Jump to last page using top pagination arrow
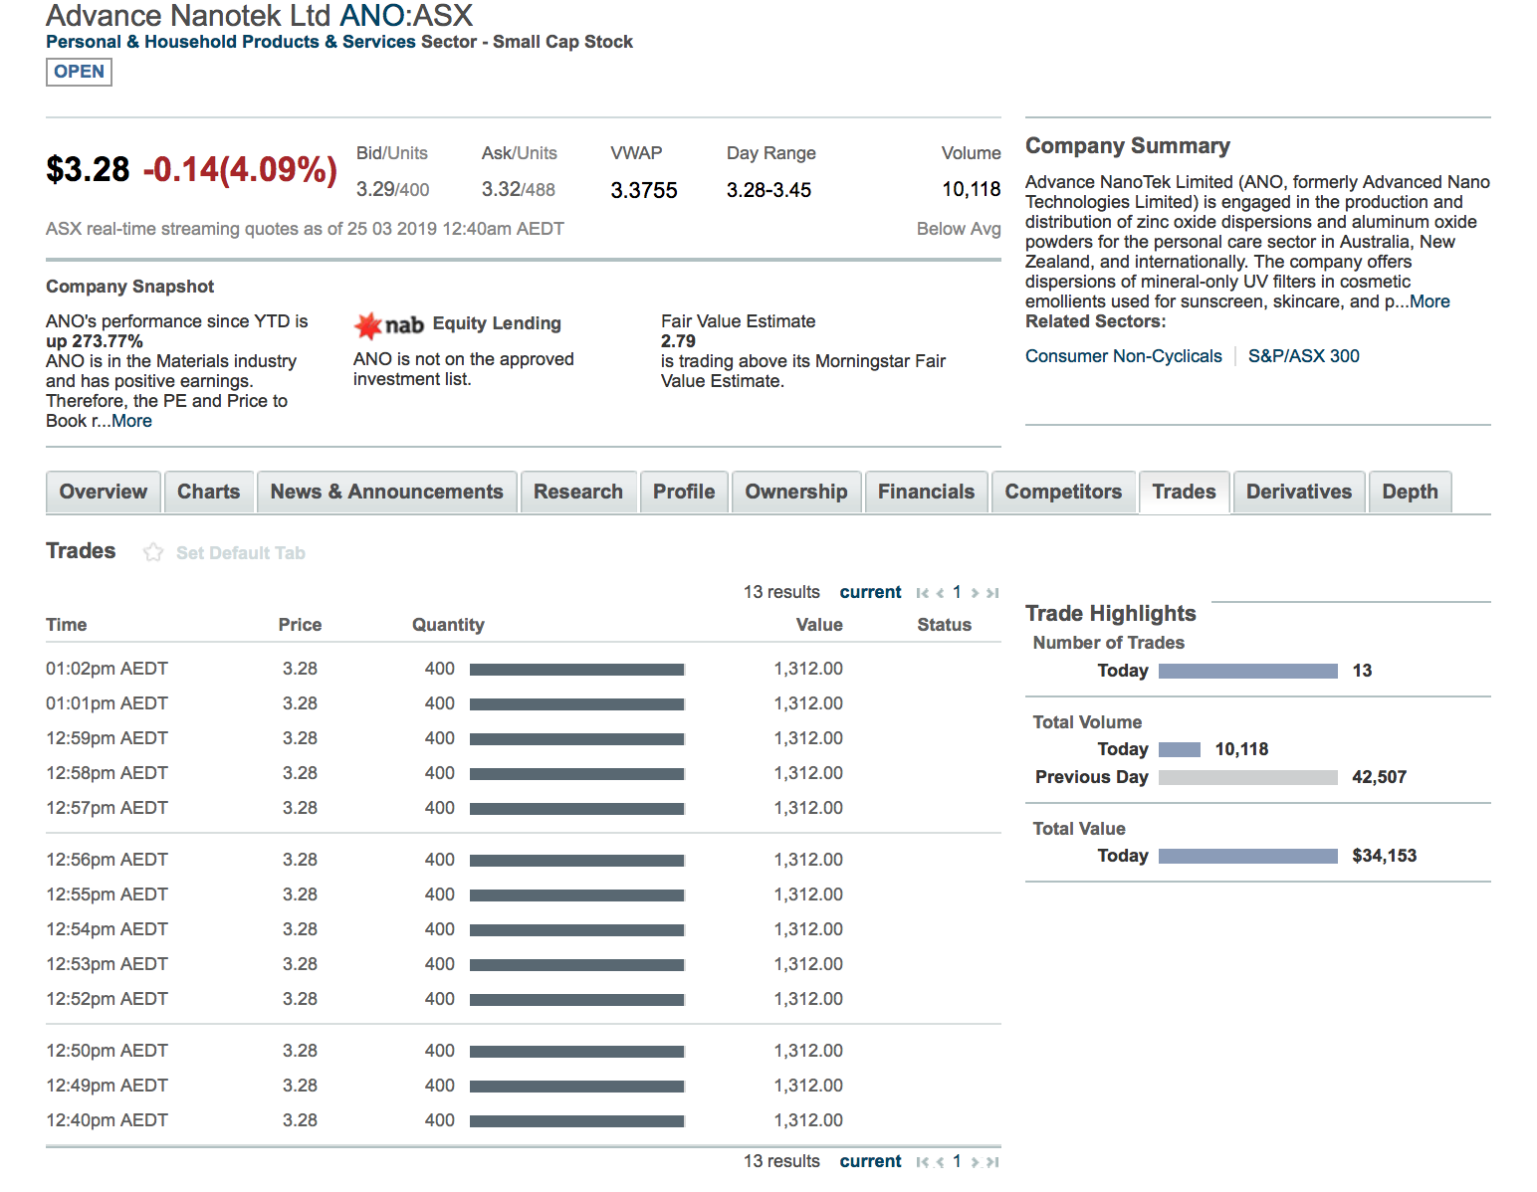 (x=992, y=593)
